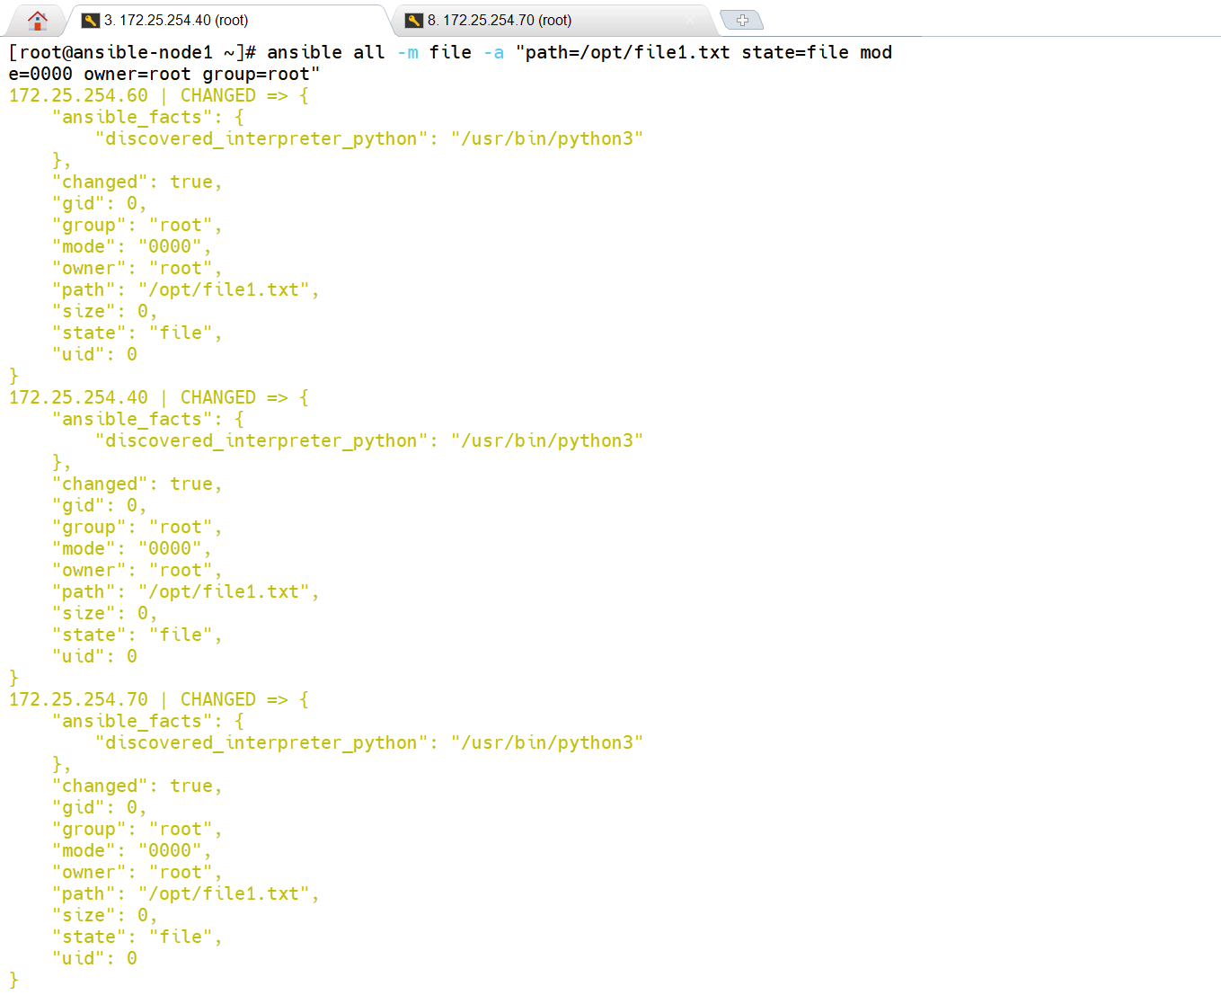
Task: Open a new tab with the plus button
Action: (x=741, y=20)
